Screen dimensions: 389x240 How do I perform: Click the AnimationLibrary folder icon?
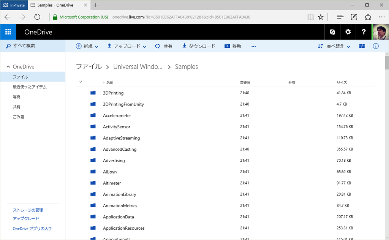click(x=93, y=194)
